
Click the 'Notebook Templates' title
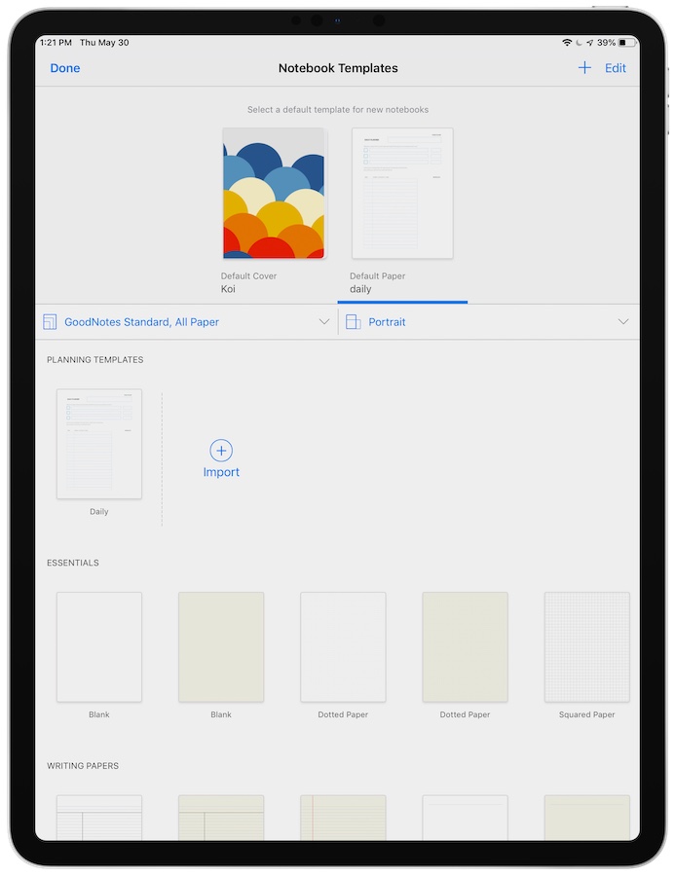click(338, 68)
